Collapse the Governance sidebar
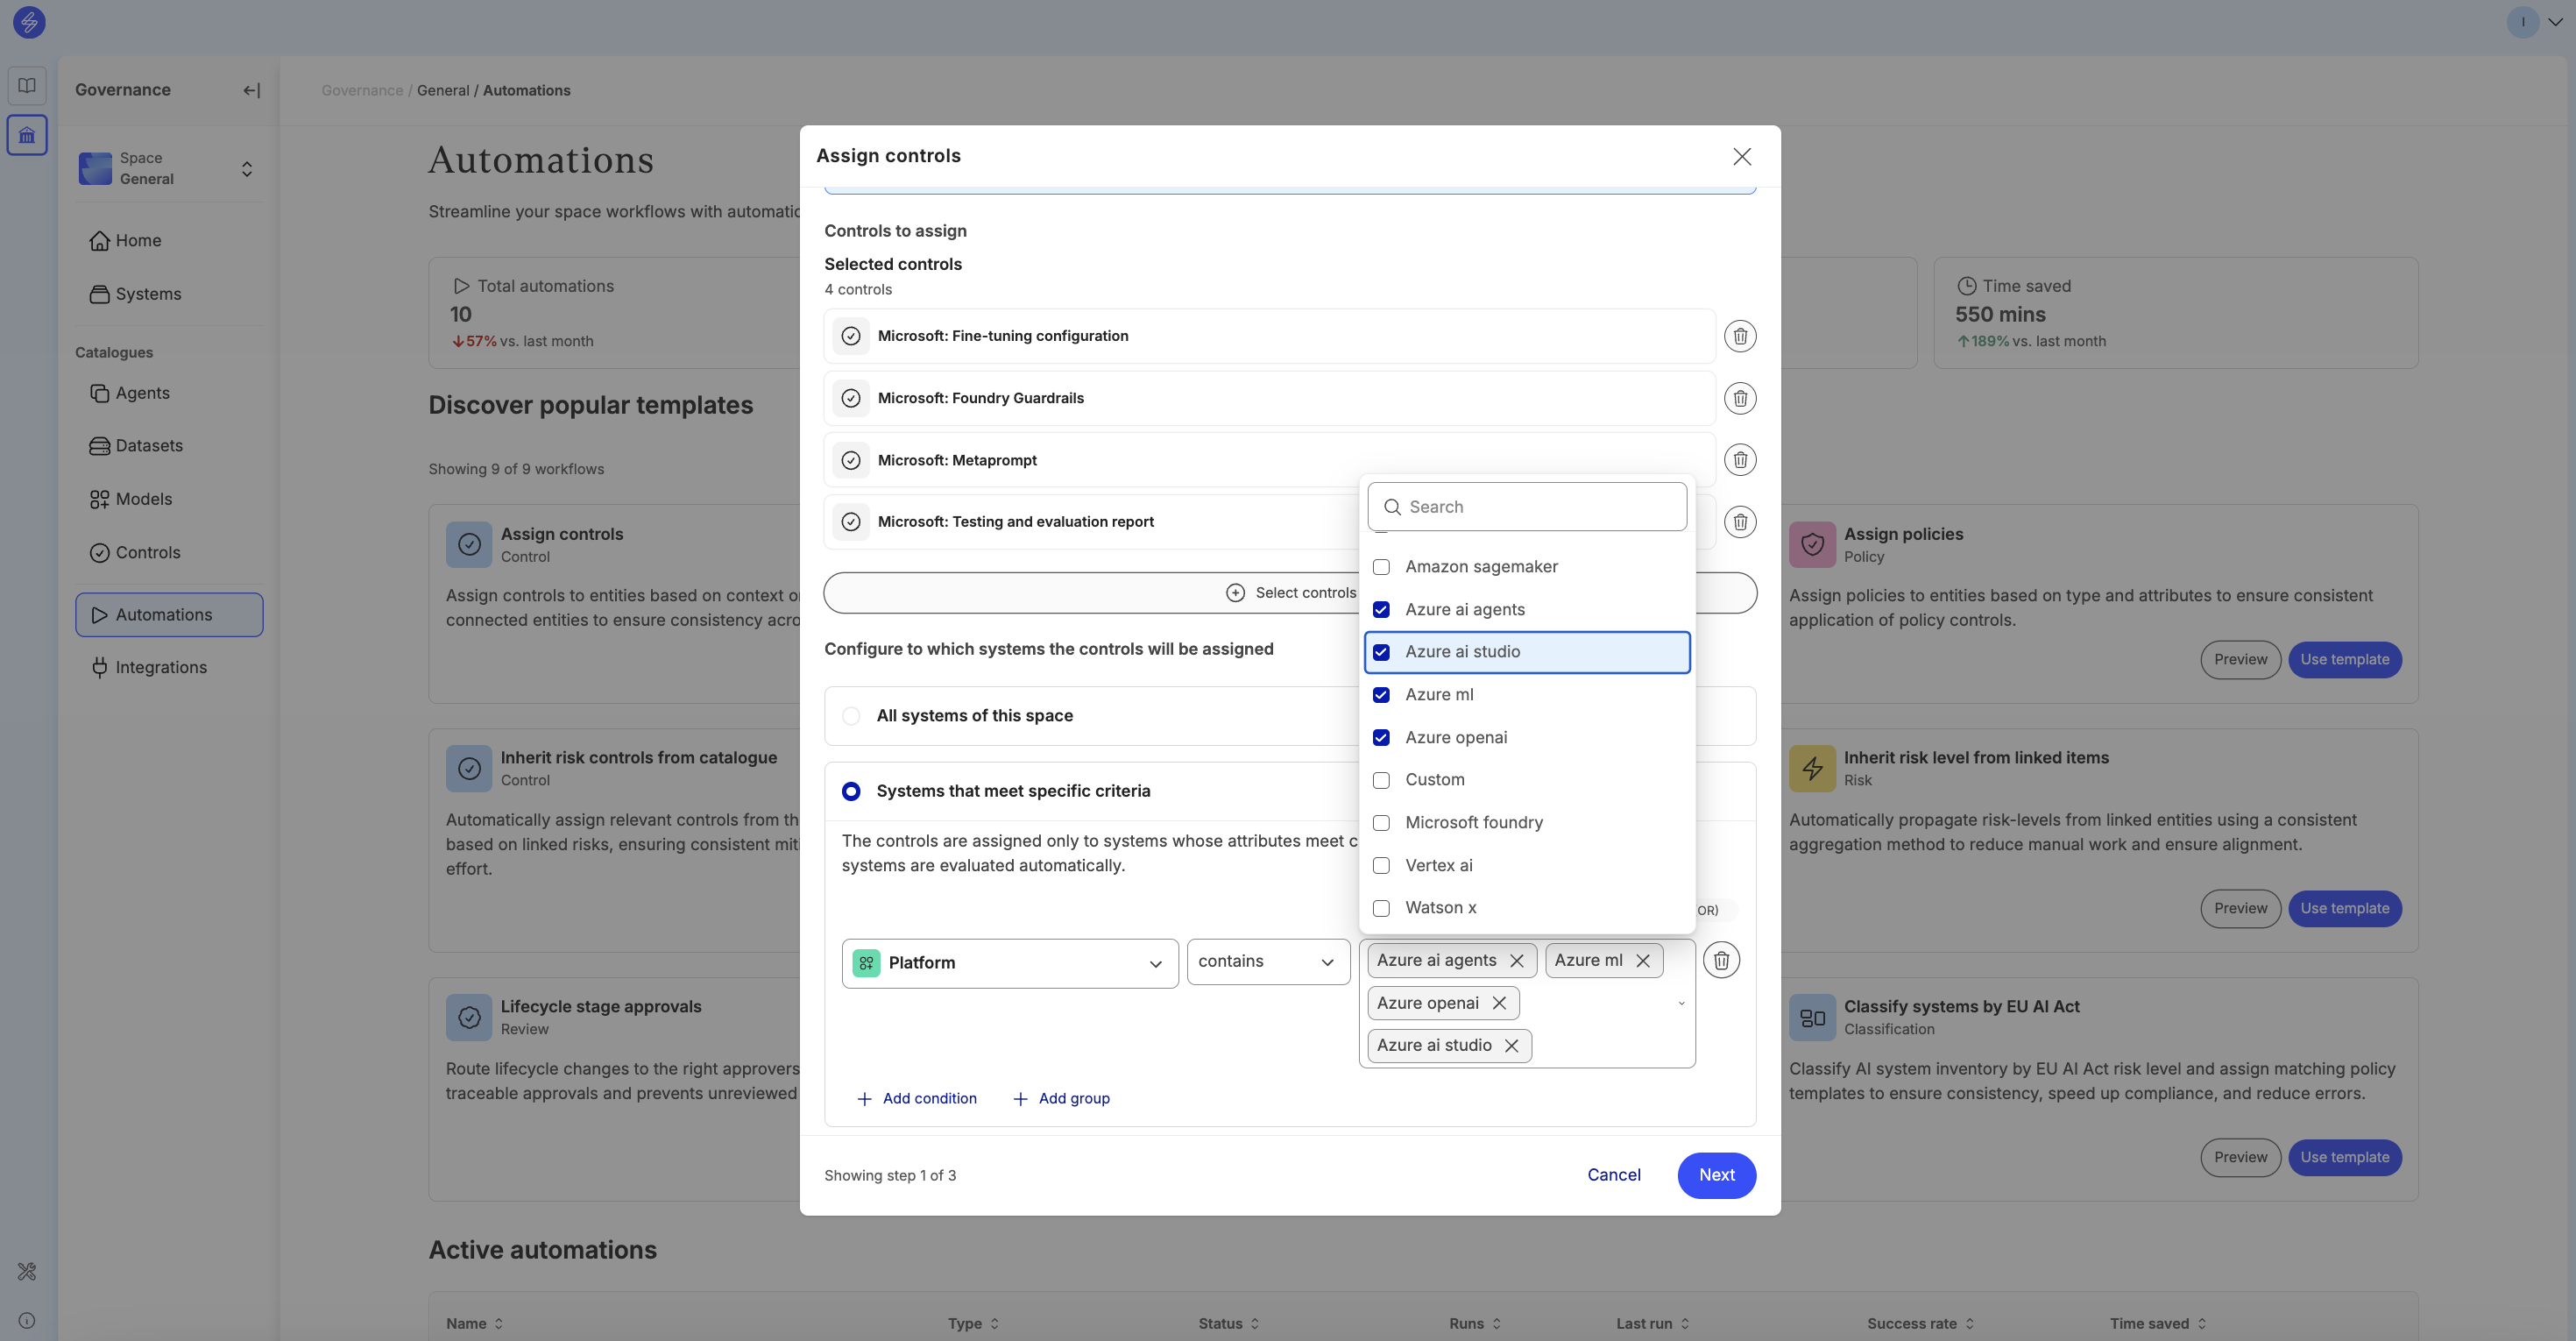2576x1341 pixels. tap(252, 91)
